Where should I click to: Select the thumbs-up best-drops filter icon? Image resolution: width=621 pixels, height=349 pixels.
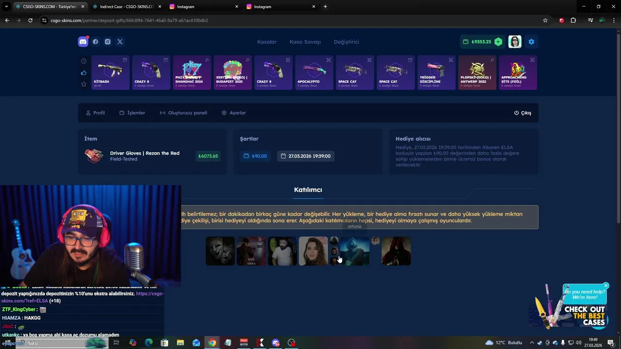[x=83, y=73]
